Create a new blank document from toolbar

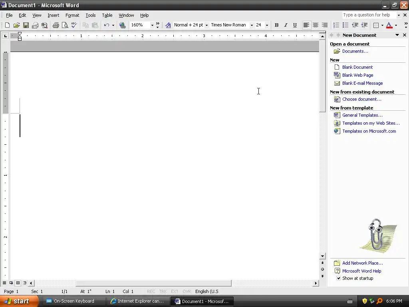pos(7,25)
